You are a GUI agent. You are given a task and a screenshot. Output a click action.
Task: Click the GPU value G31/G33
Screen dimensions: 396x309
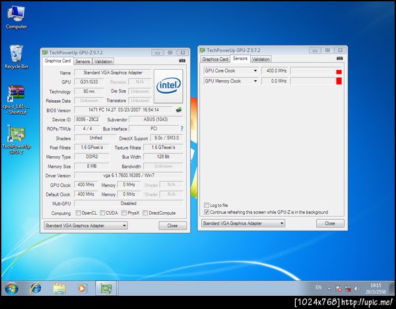[89, 82]
